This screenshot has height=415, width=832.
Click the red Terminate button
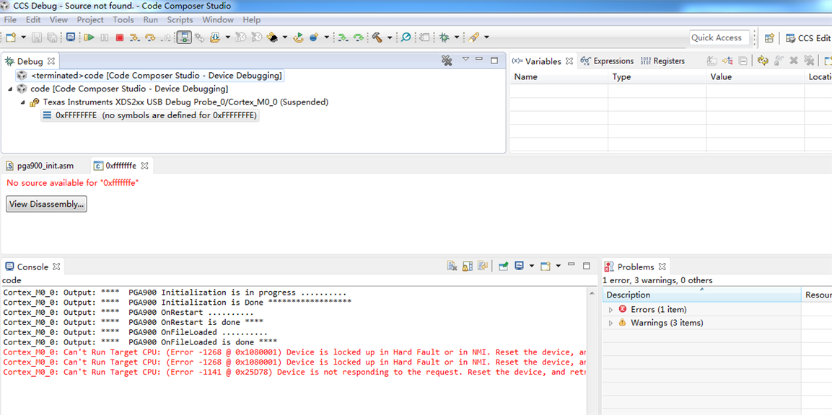119,37
